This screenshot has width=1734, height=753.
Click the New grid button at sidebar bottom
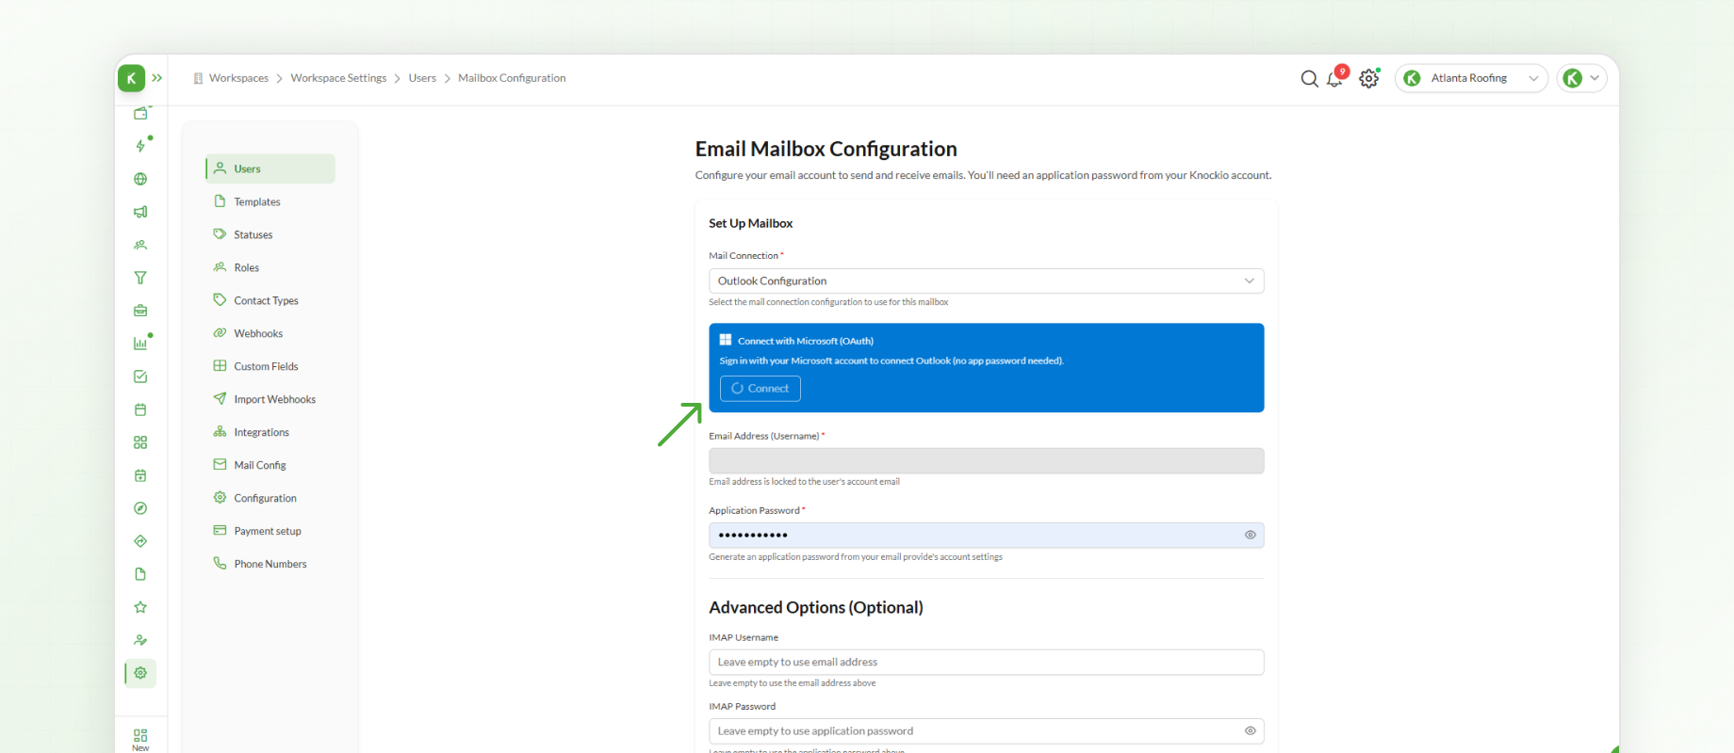[140, 740]
